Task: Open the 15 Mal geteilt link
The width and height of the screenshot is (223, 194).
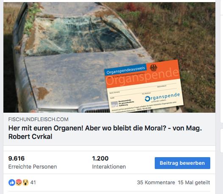Action: pyautogui.click(x=194, y=183)
